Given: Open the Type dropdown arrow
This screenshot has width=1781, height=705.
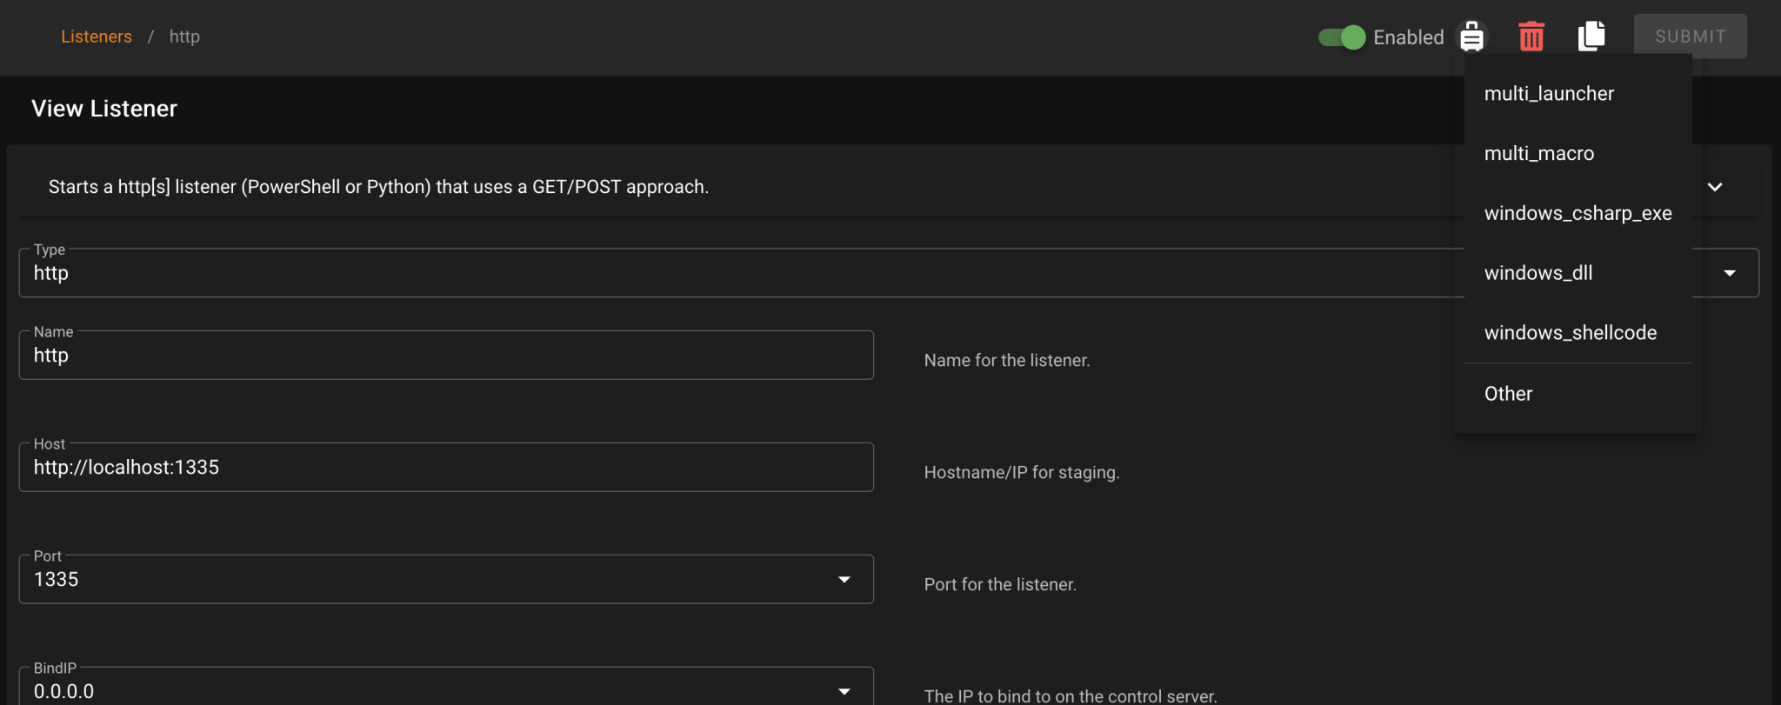Looking at the screenshot, I should click(1730, 273).
